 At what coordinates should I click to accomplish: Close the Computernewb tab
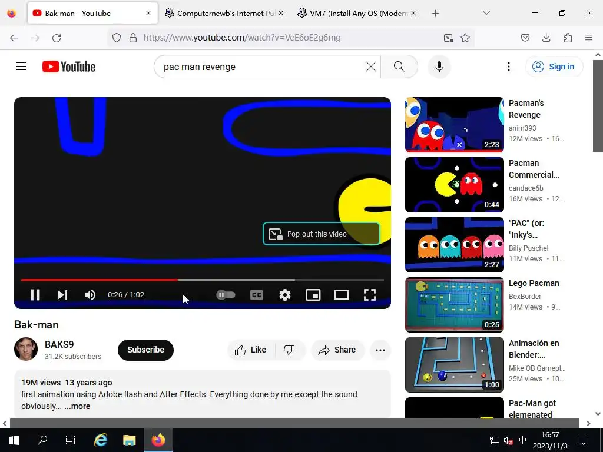tap(281, 13)
